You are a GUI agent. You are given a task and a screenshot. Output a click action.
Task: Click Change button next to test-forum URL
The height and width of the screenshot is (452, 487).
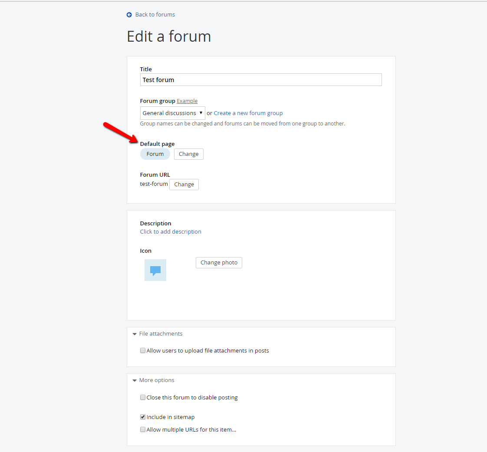click(184, 185)
